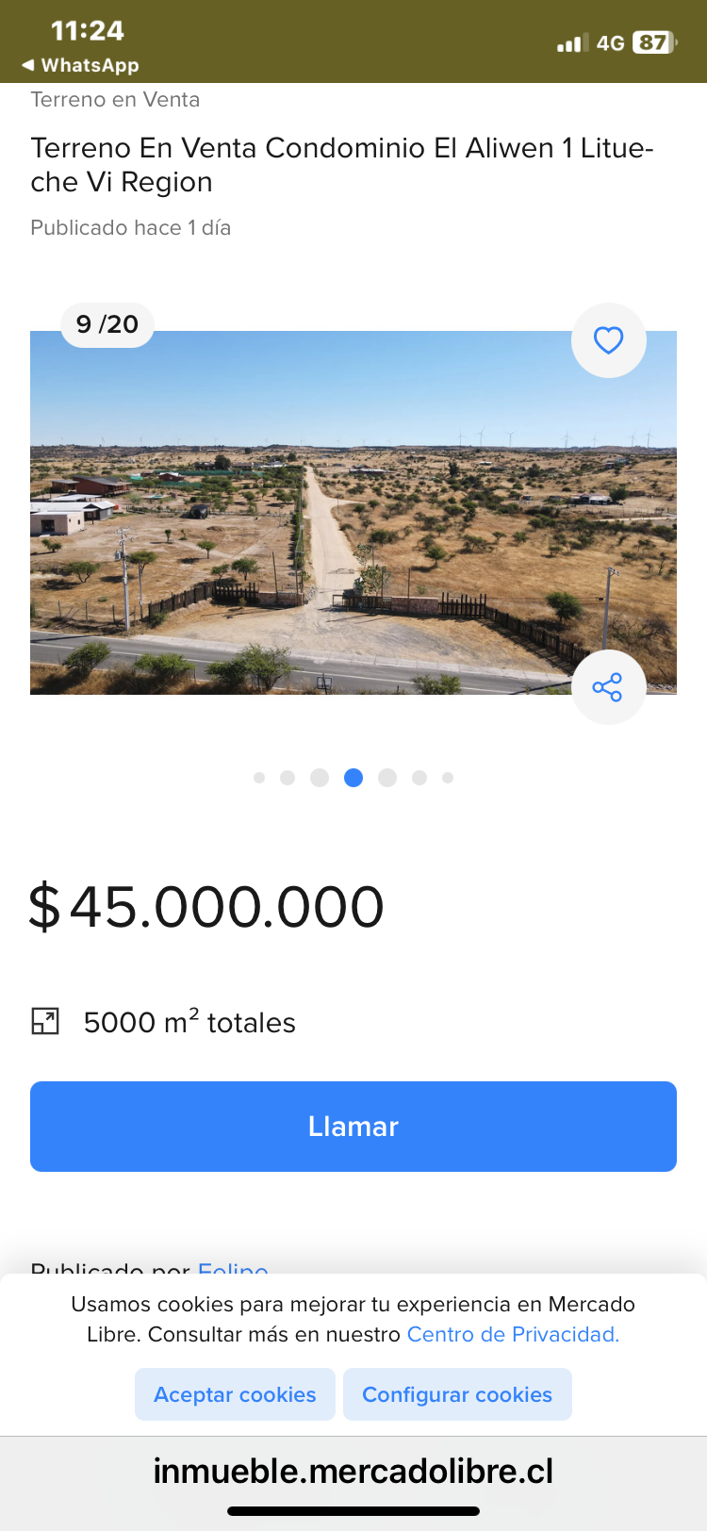Open the aerial land photo

point(353,528)
